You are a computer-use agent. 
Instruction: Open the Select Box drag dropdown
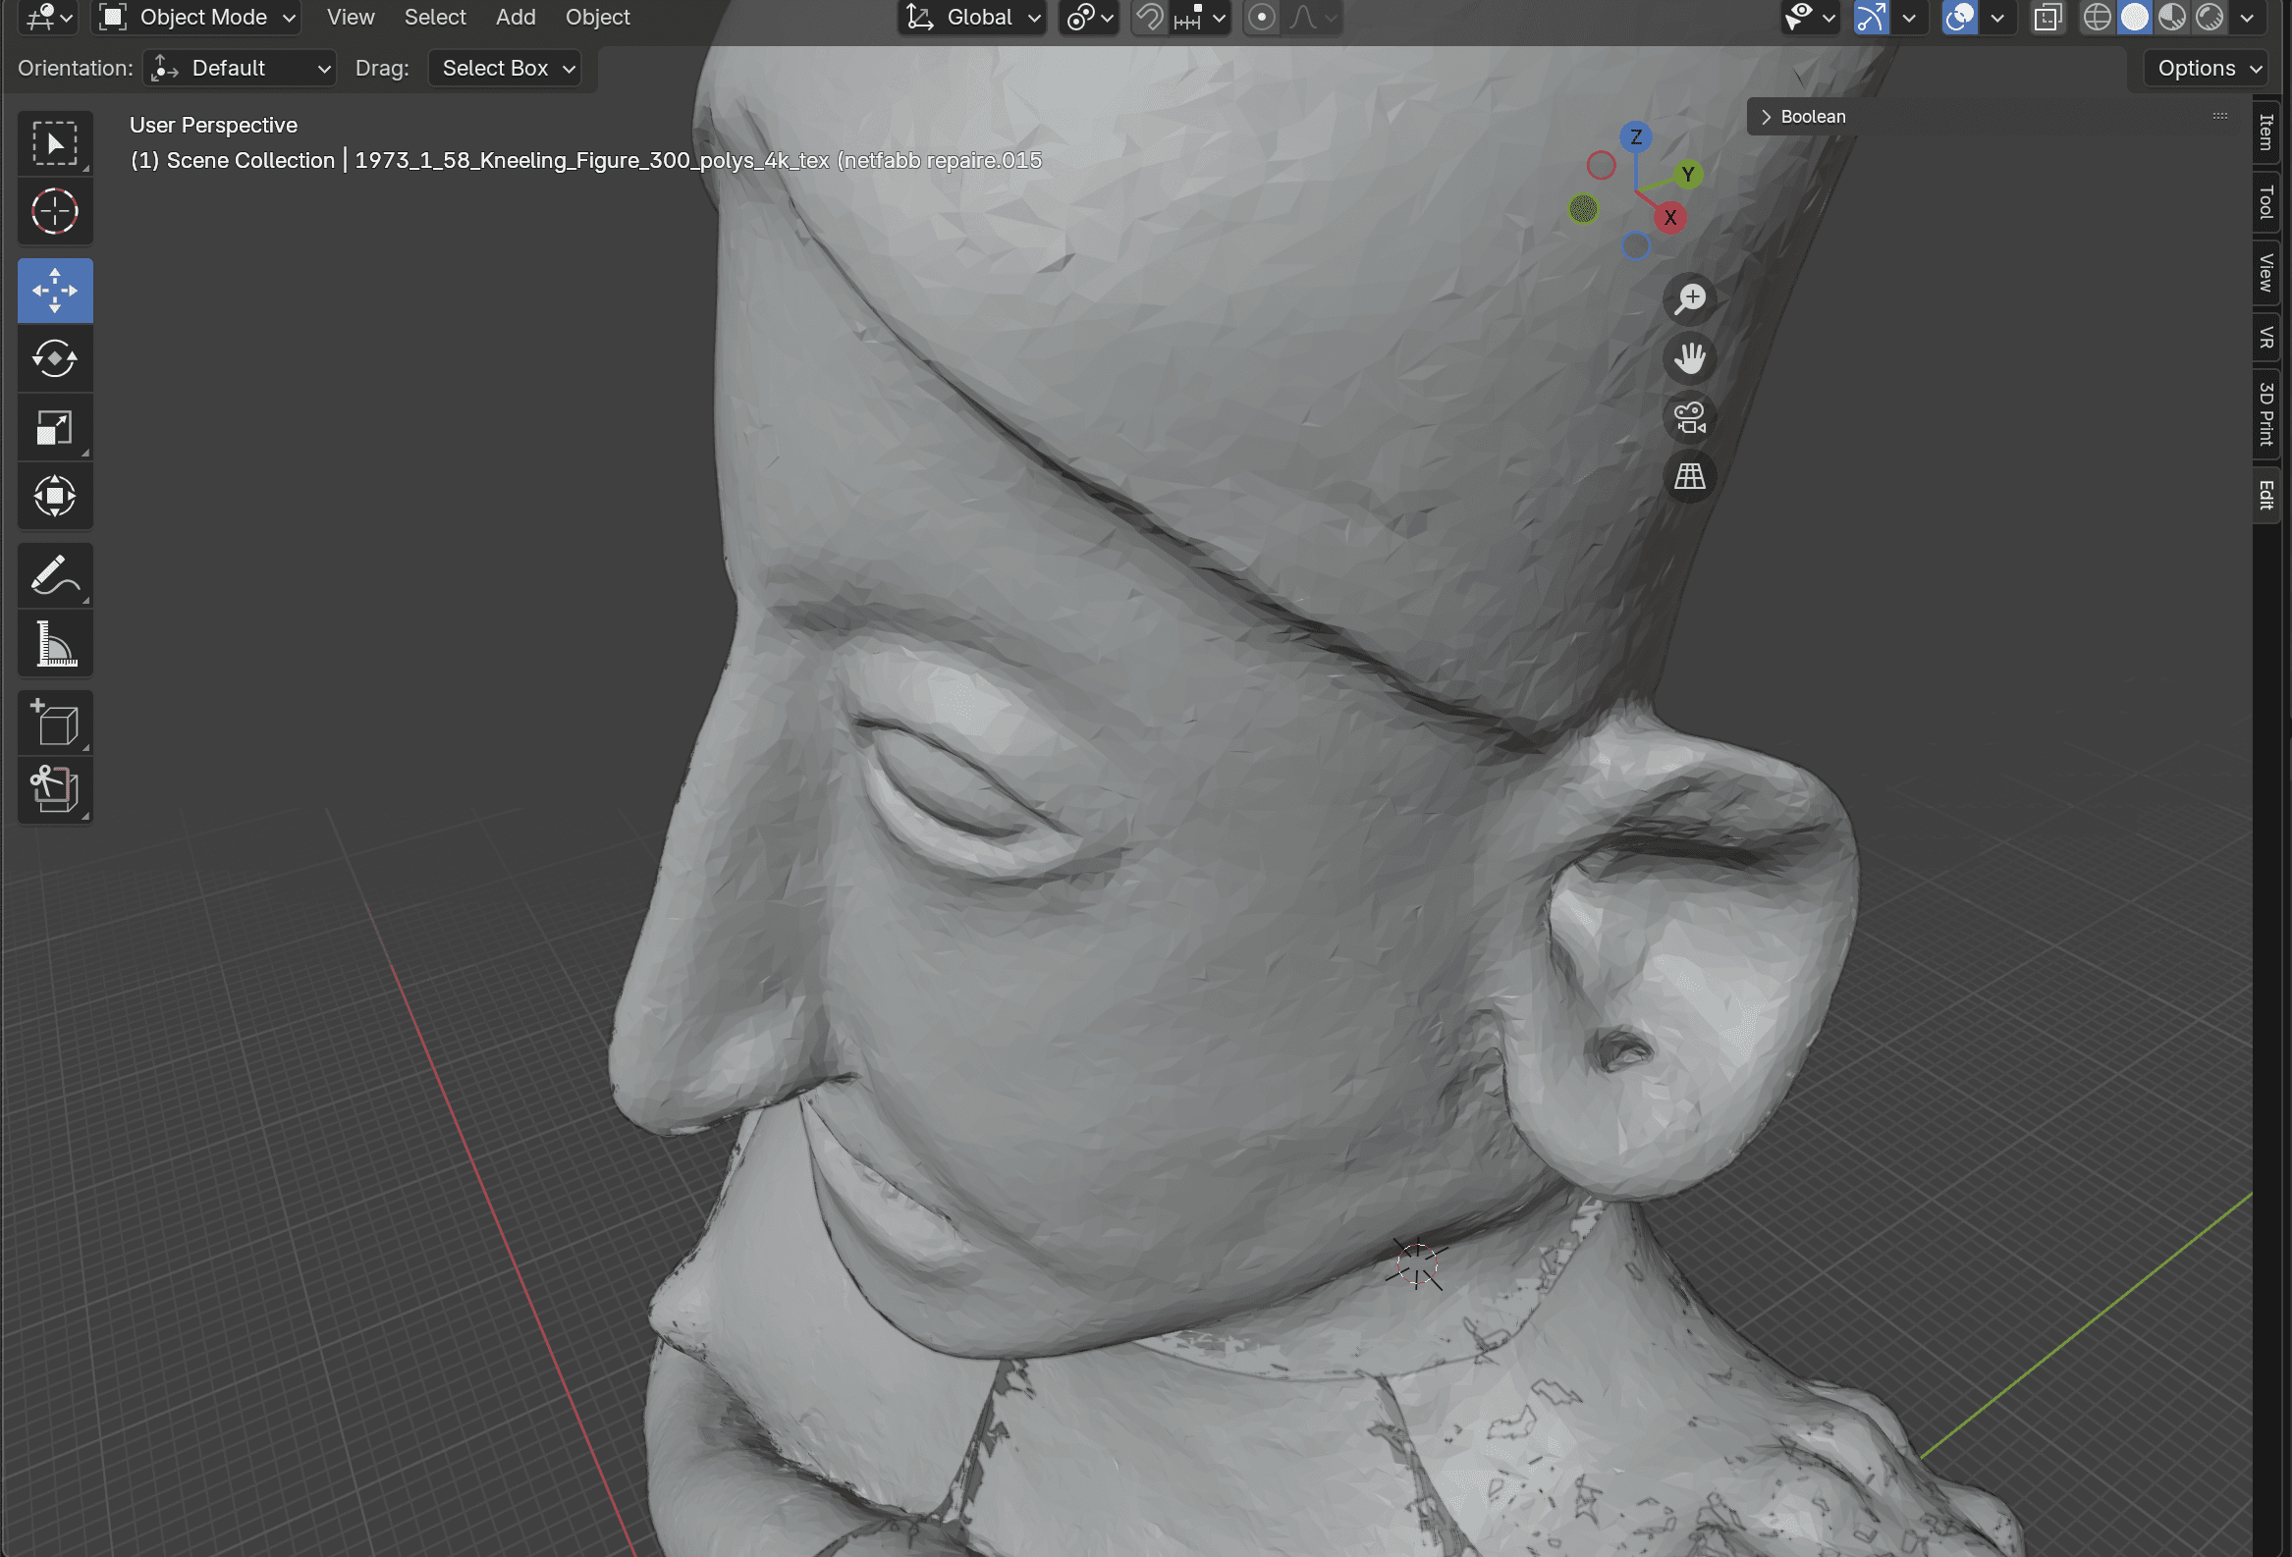tap(505, 68)
